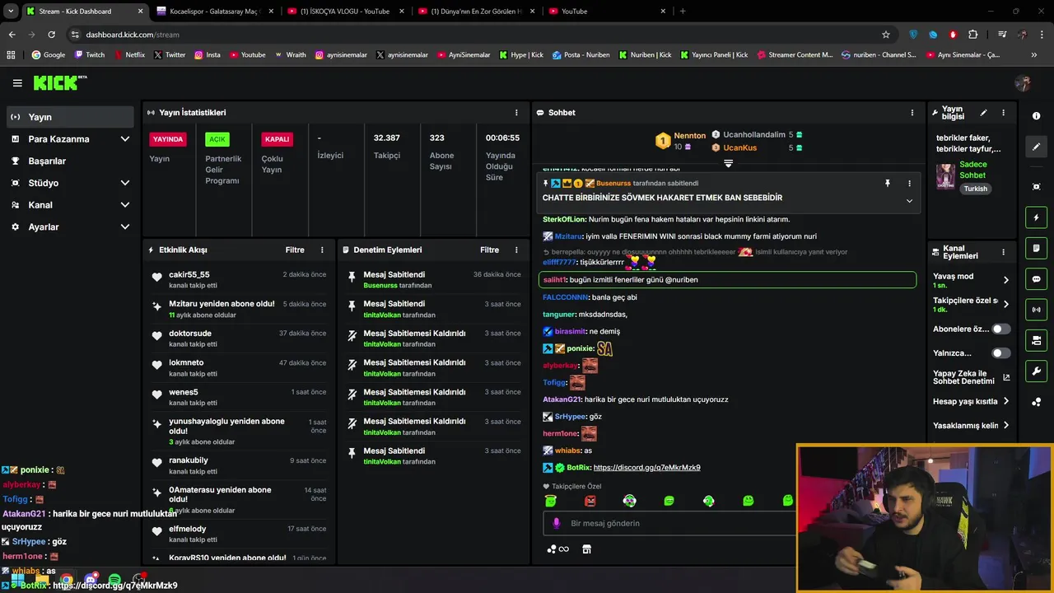Image resolution: width=1054 pixels, height=593 pixels.
Task: Open Yasaklanmış kelimeler settings
Action: coord(972,426)
